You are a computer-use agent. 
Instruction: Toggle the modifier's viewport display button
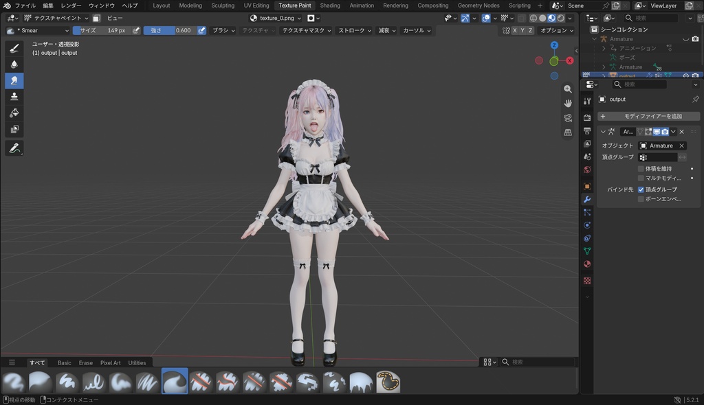tap(657, 132)
